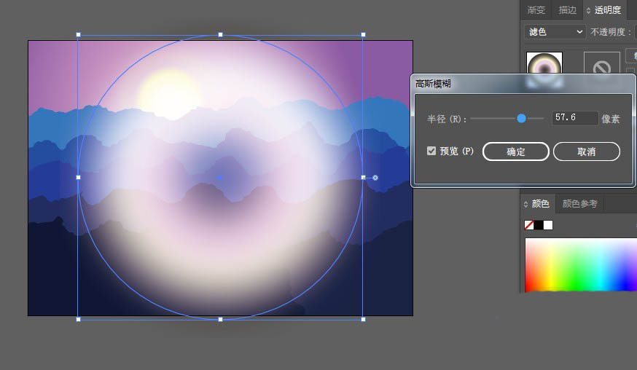Click the radius value field 57.6
The image size is (637, 370).
pyautogui.click(x=574, y=118)
